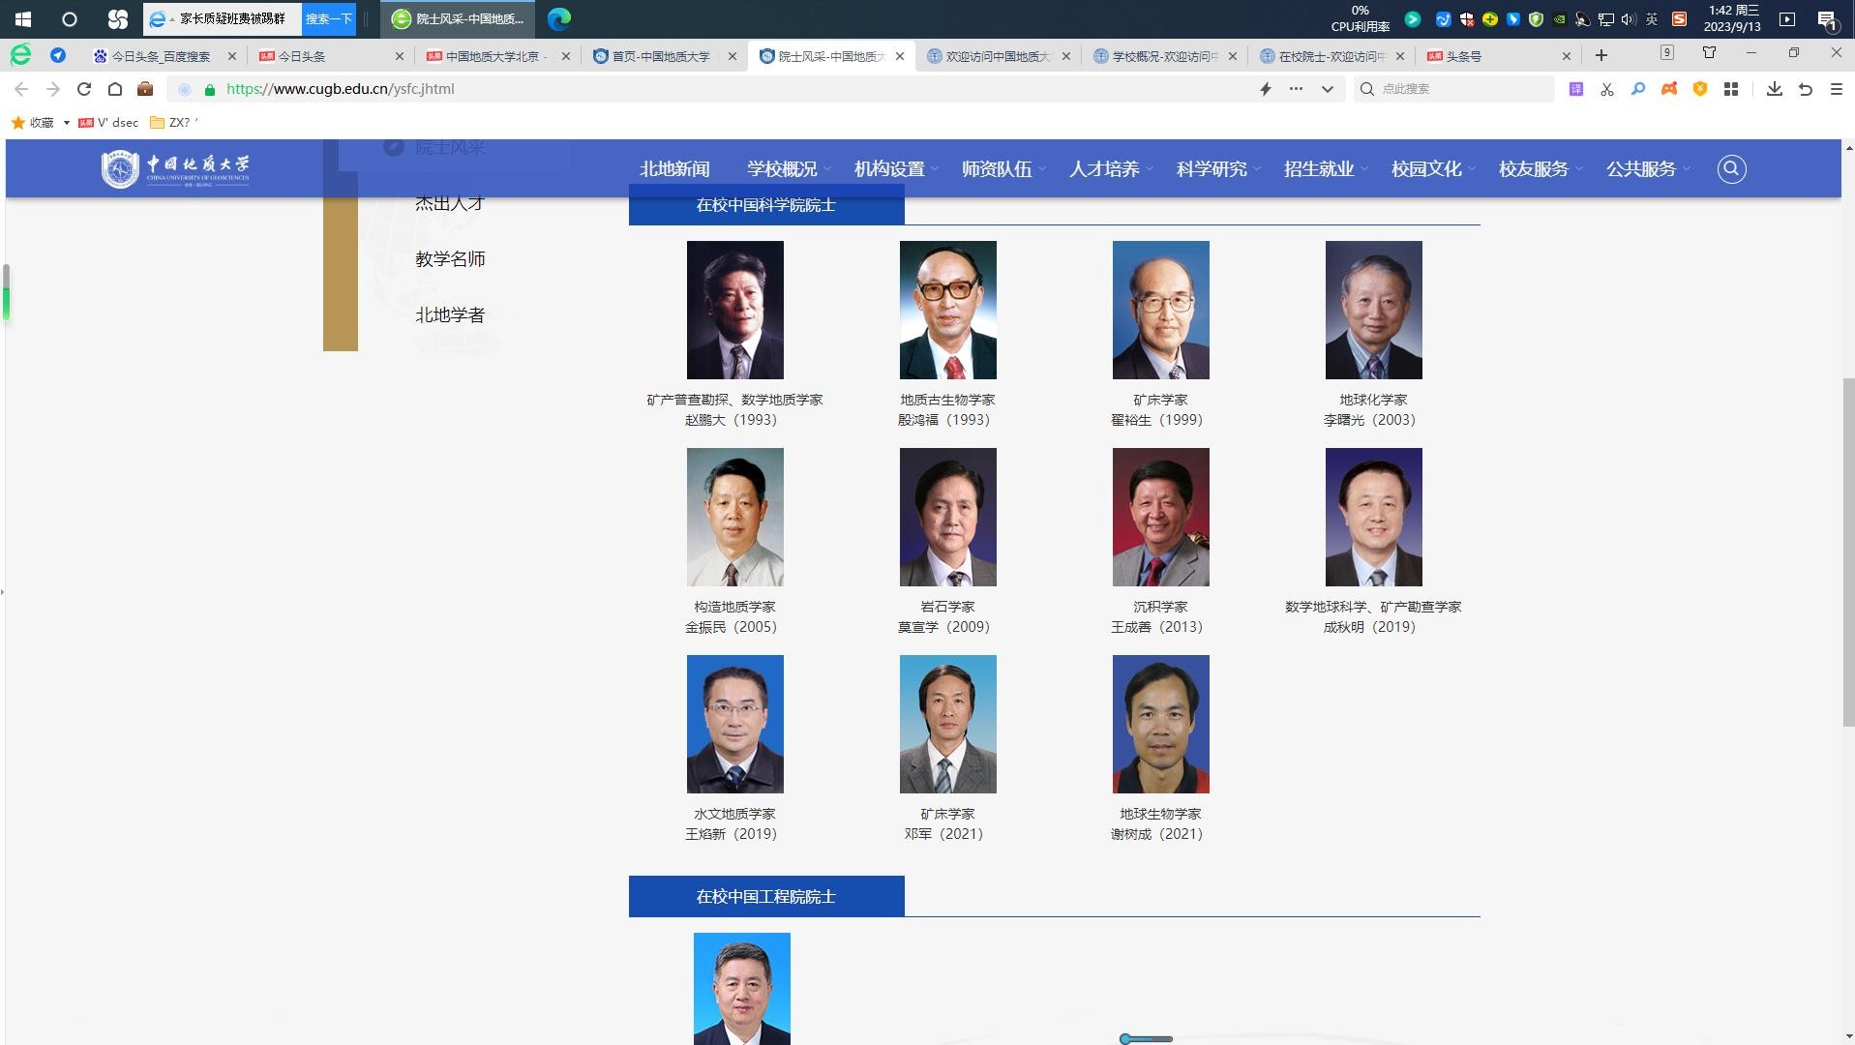
Task: Click the downloads arrow icon
Action: click(1774, 89)
